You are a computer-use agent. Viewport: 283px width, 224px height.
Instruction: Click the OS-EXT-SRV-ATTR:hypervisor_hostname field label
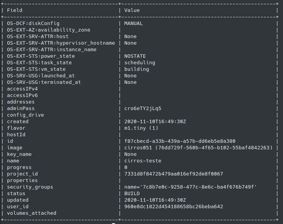pyautogui.click(x=61, y=43)
